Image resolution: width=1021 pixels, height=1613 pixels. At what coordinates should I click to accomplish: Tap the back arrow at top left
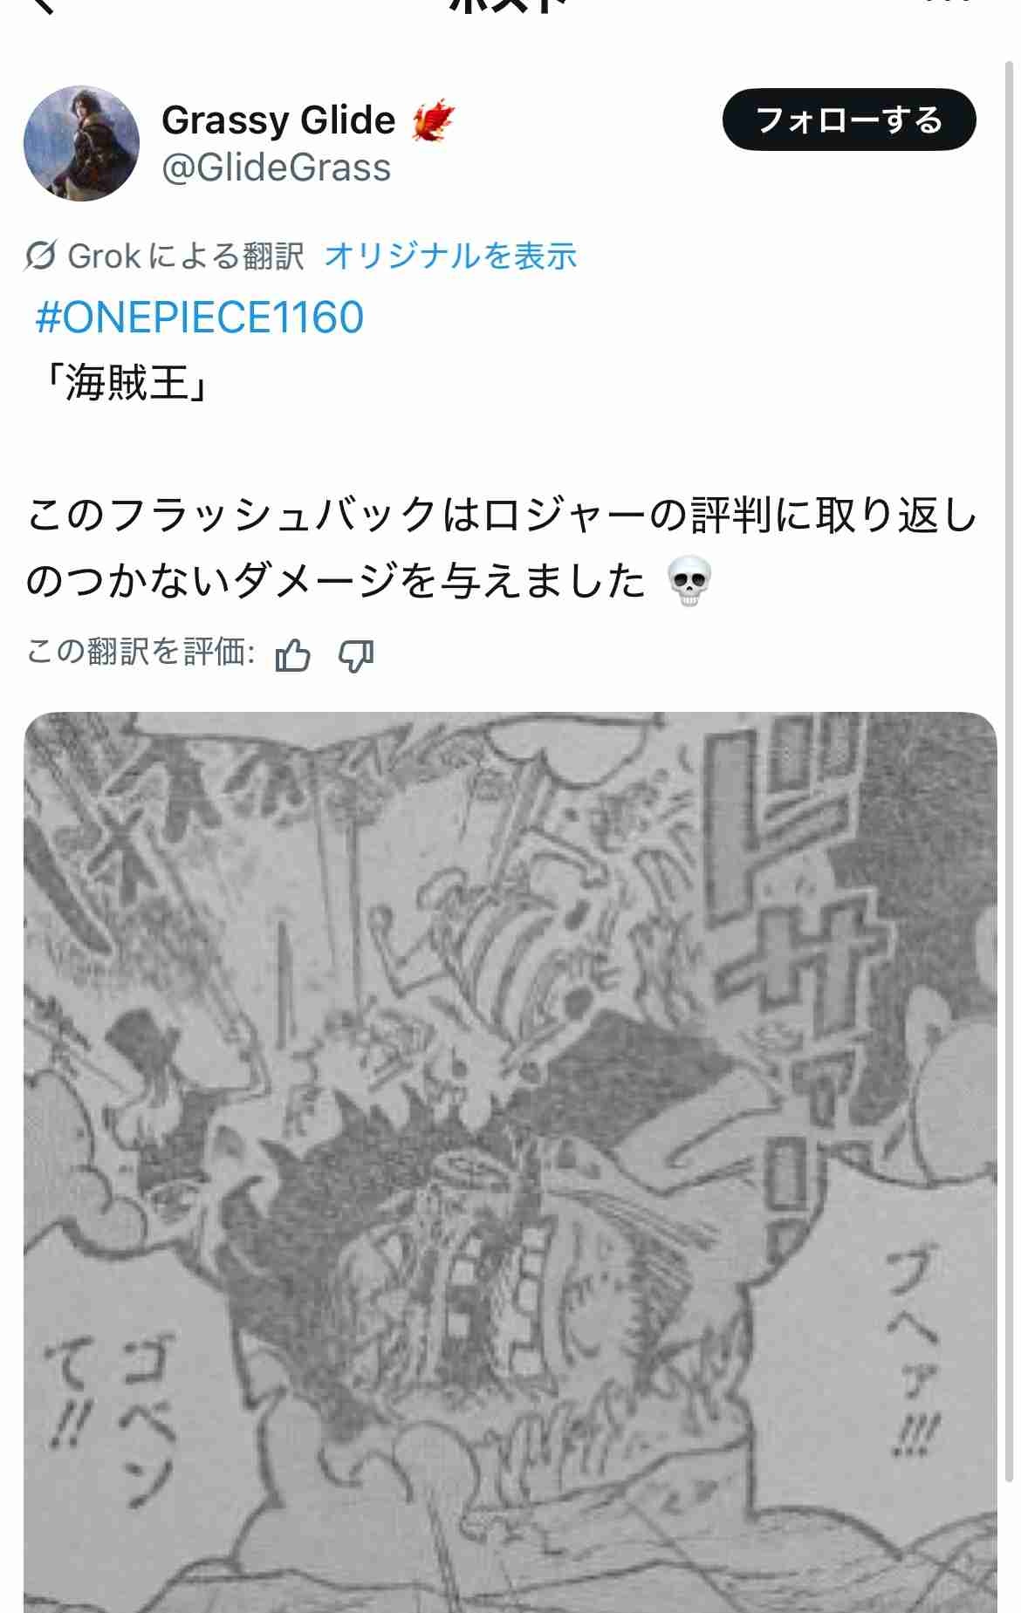[x=42, y=5]
